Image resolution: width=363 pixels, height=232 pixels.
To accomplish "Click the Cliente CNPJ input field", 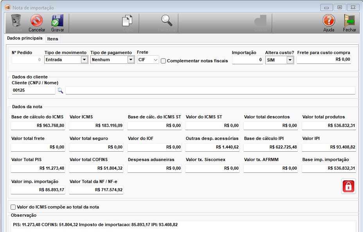I will [x=33, y=91].
